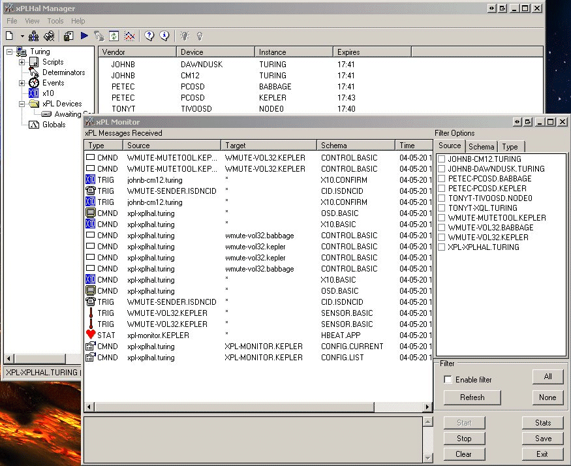Tick the XPL-XPLHAL.TURING source checkbox
This screenshot has width=571, height=466.
click(x=442, y=247)
